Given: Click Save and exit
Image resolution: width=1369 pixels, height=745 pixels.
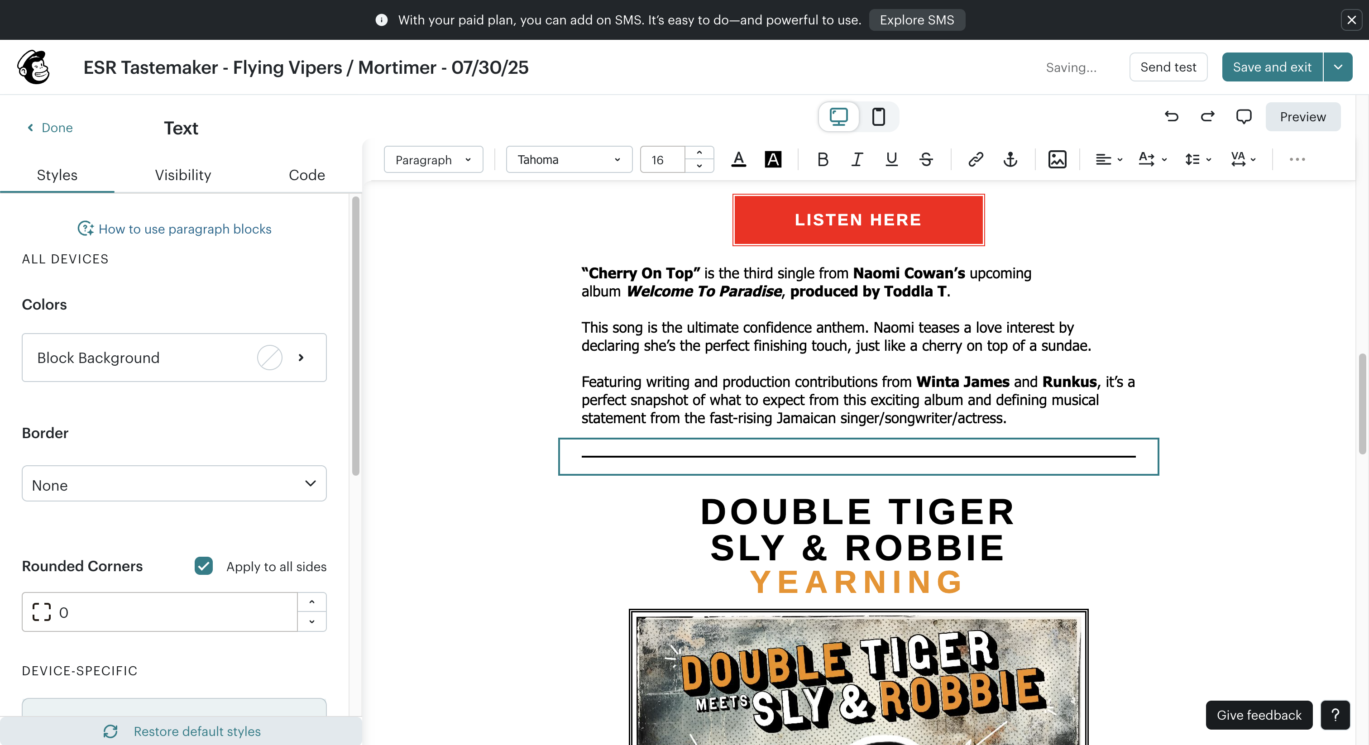Looking at the screenshot, I should pyautogui.click(x=1272, y=67).
